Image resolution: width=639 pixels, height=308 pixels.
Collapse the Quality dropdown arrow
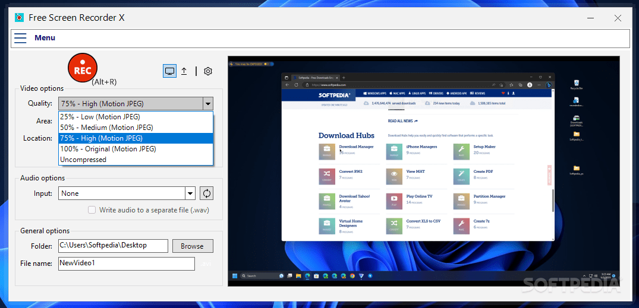tap(208, 104)
